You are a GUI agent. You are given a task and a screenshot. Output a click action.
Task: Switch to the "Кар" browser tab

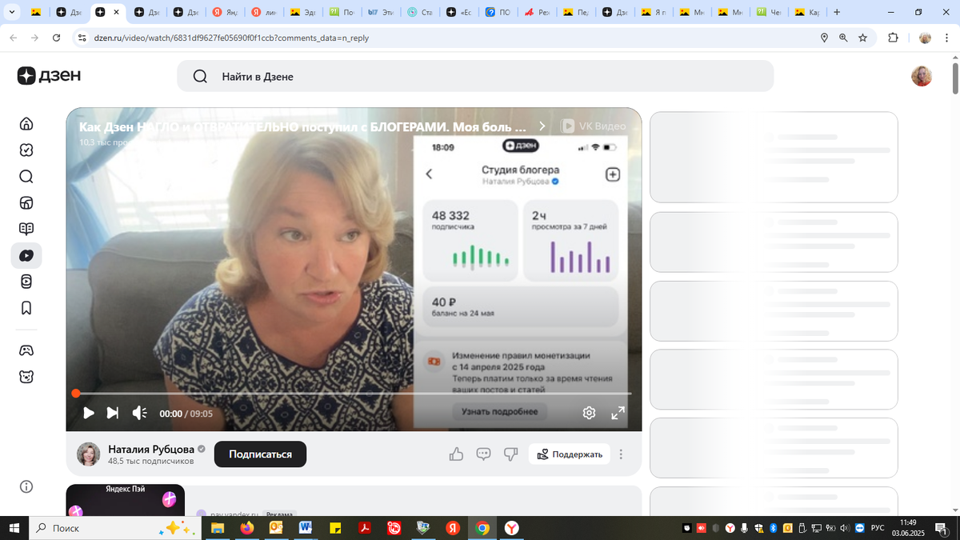(807, 12)
